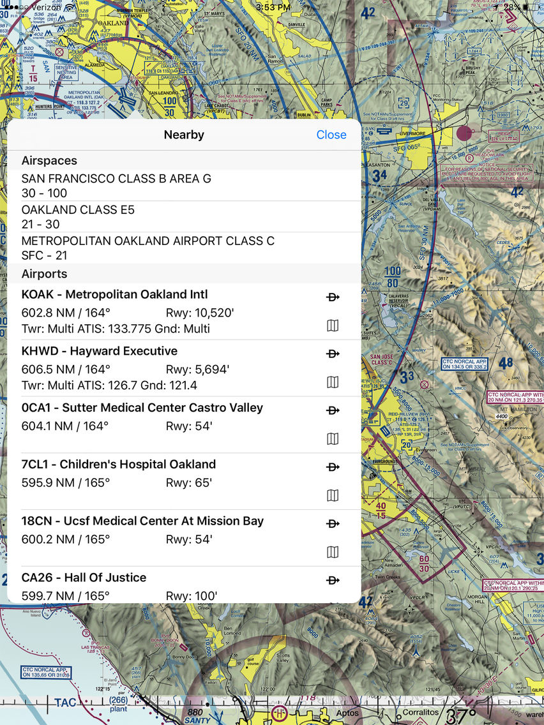
Task: Tap the Direct-To icon for 0CA1
Action: click(x=333, y=410)
